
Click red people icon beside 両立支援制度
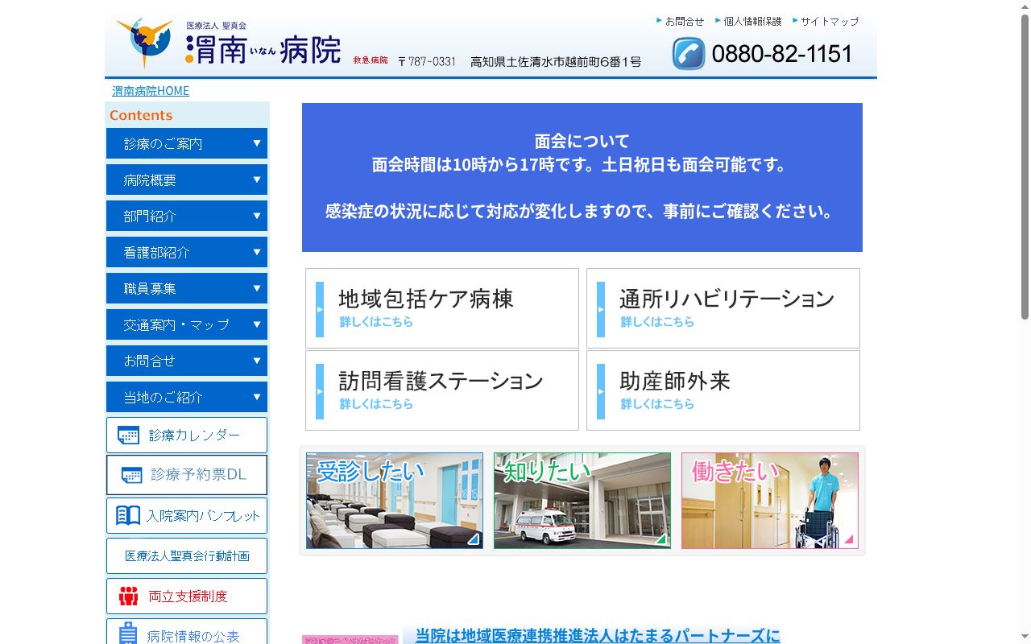click(x=129, y=597)
